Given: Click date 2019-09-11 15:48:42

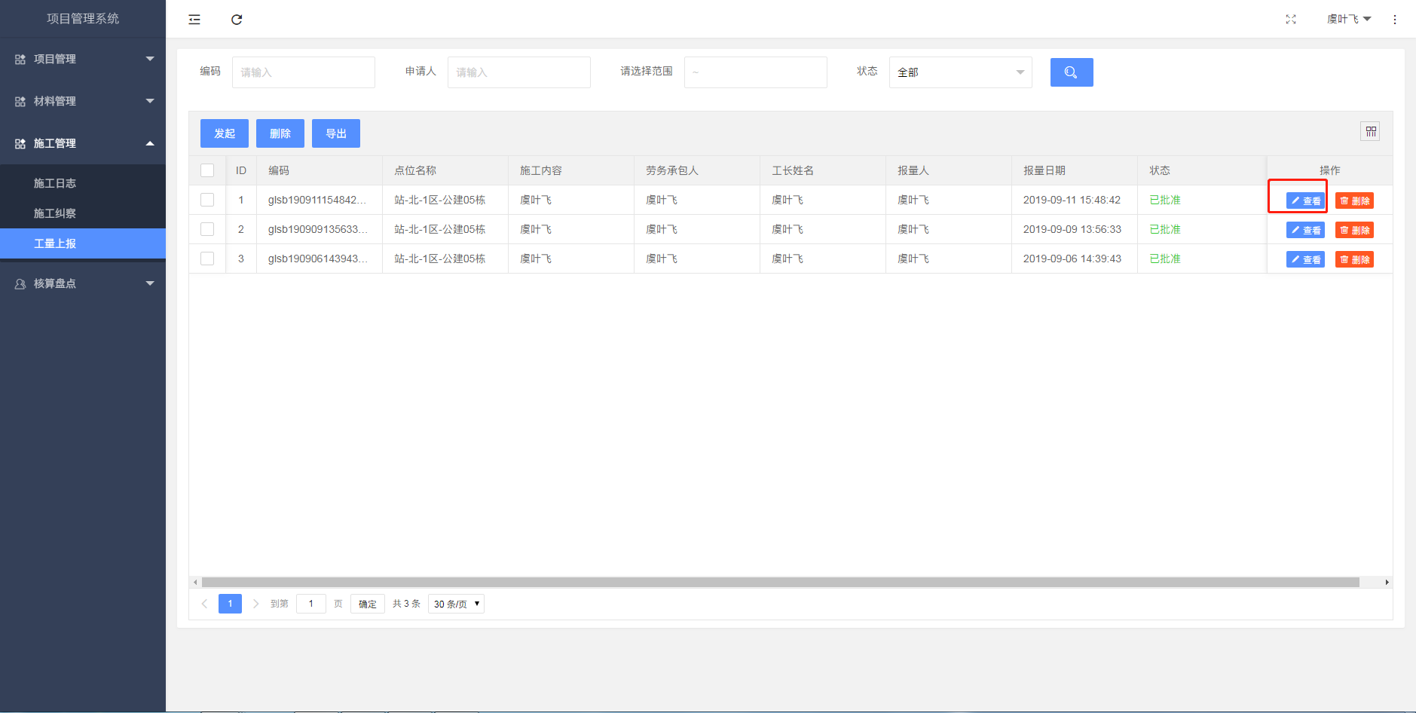Looking at the screenshot, I should [1072, 200].
